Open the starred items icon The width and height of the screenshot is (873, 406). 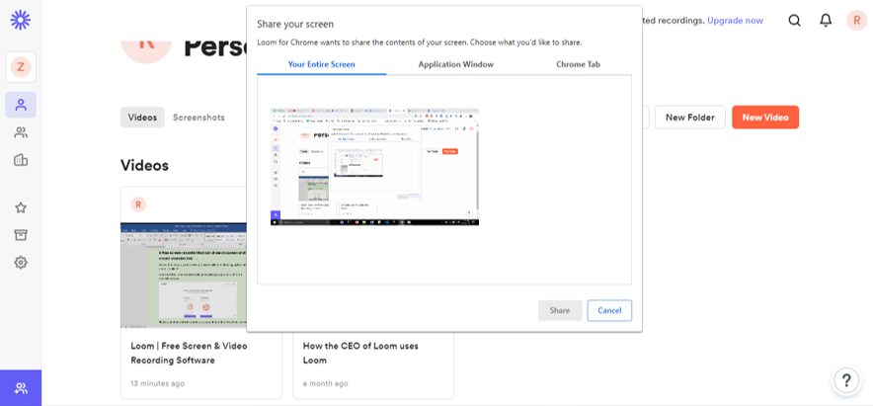point(21,207)
